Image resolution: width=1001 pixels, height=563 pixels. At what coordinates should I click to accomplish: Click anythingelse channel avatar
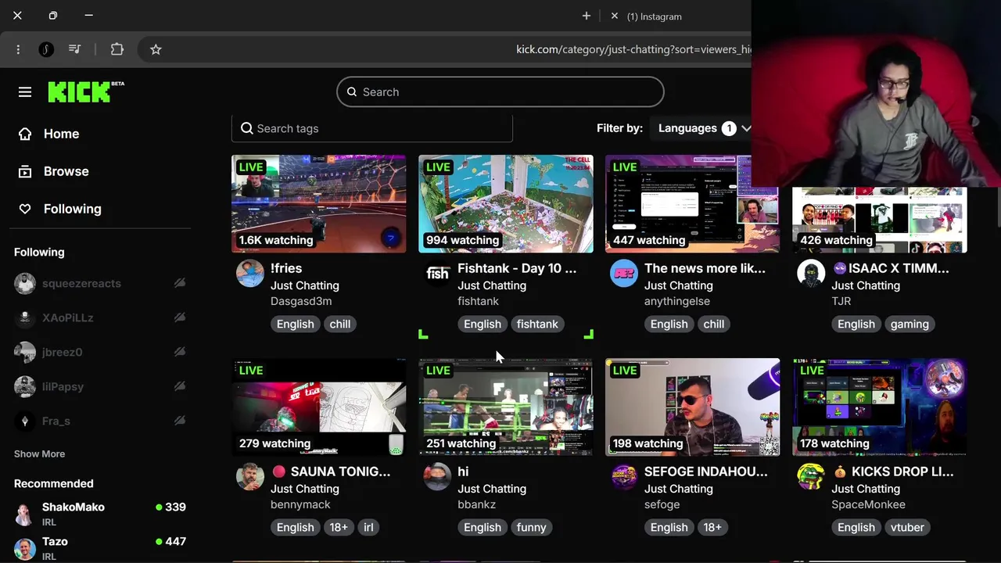(624, 274)
